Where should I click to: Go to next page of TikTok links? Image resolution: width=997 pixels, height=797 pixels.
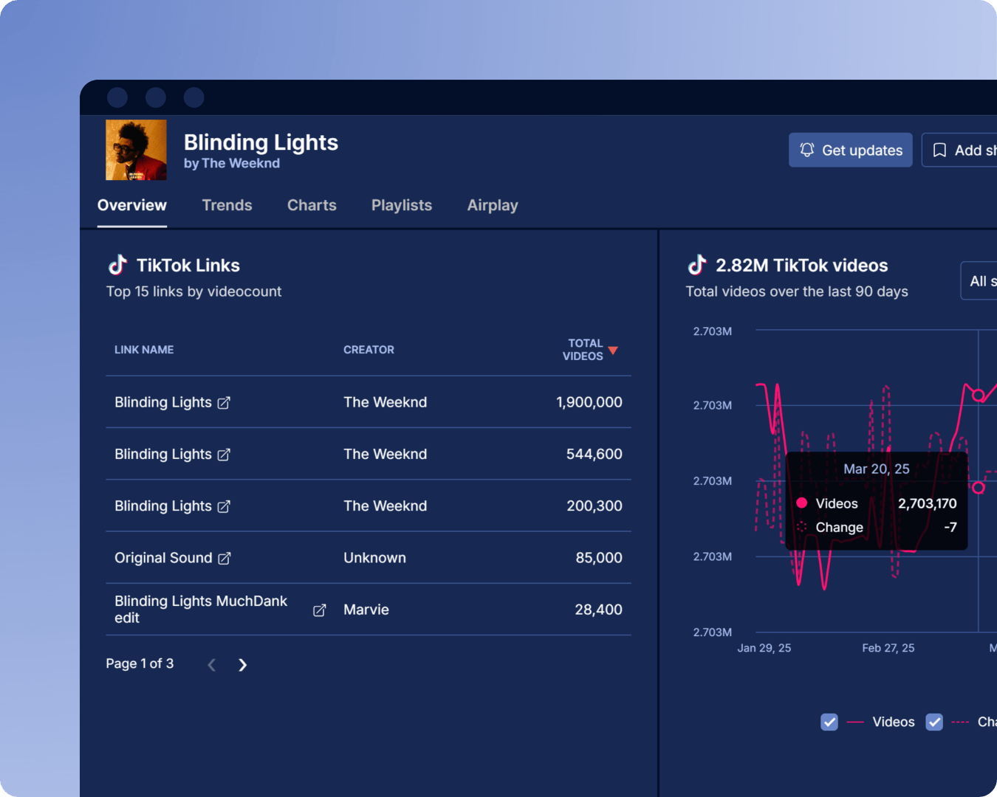click(x=242, y=665)
